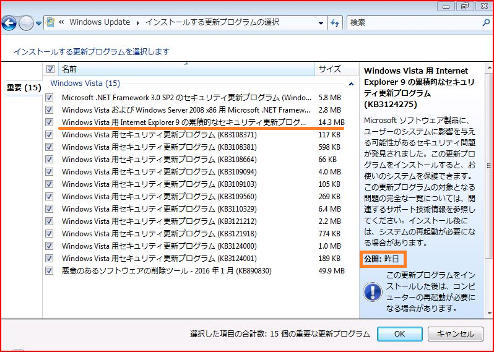
Task: Click the details pane scrollbar up arrow
Action: point(489,67)
